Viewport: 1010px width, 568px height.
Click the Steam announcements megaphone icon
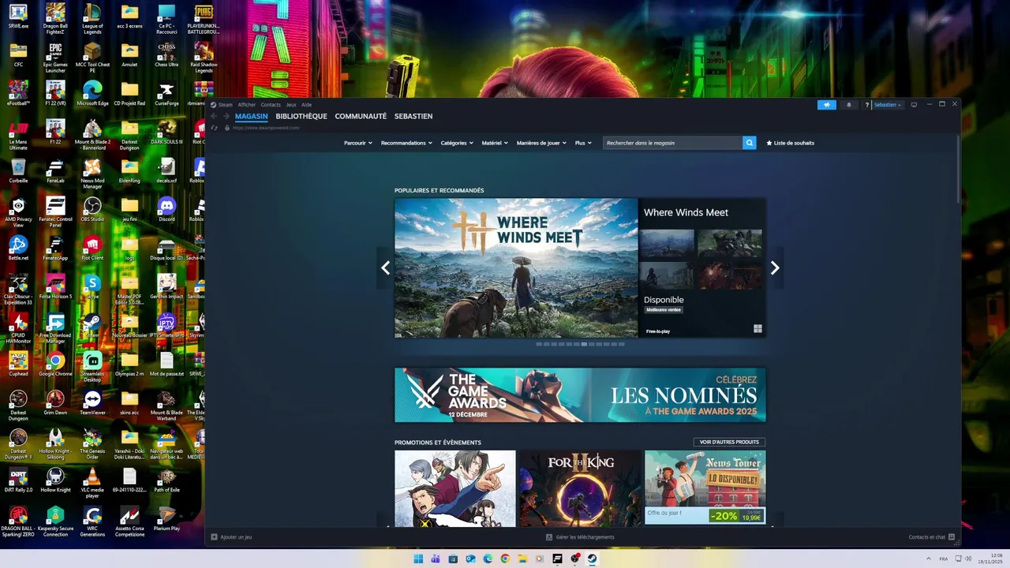(x=826, y=104)
